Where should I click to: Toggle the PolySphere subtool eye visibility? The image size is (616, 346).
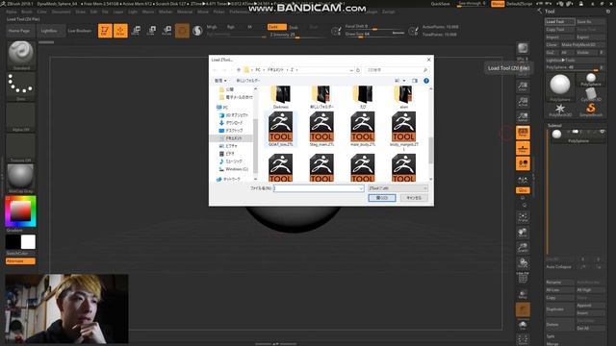tap(602, 132)
